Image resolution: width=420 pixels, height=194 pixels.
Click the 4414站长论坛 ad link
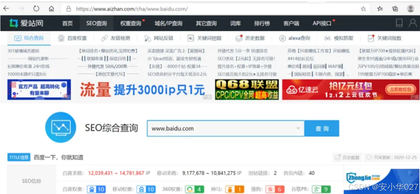point(300,59)
